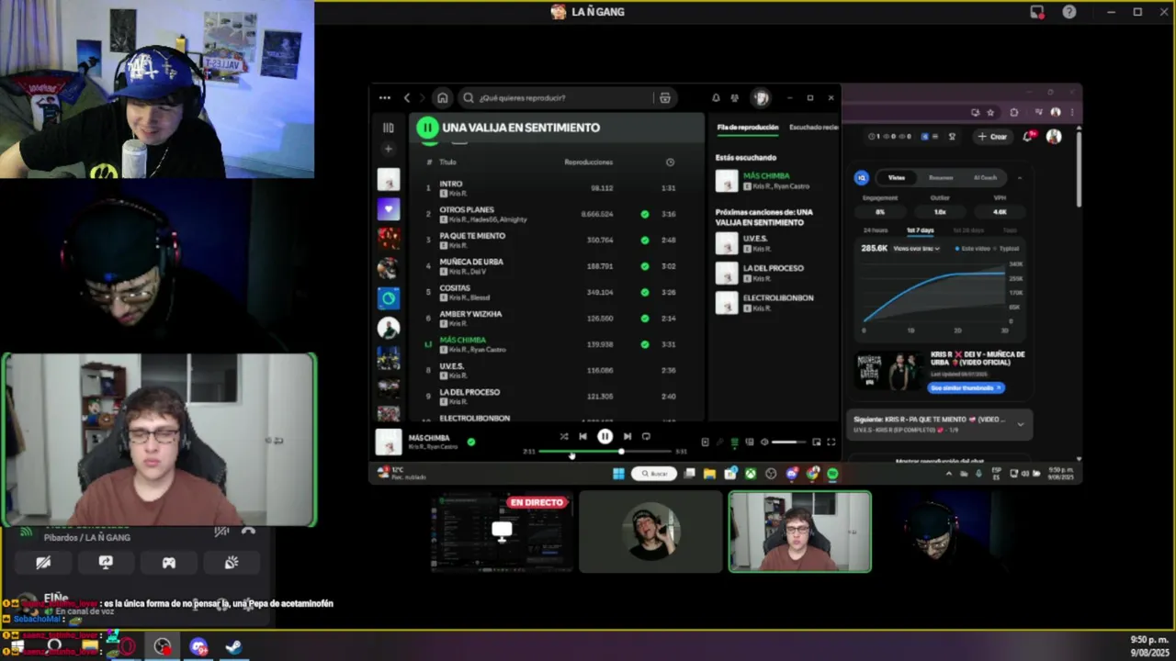Open Liked Songs purple heart in sidebar

(x=388, y=209)
